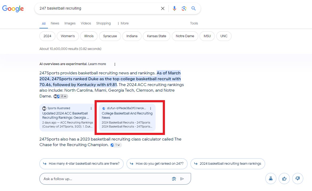Select the Syracuse filter chip
The height and width of the screenshot is (191, 312).
click(x=110, y=36)
